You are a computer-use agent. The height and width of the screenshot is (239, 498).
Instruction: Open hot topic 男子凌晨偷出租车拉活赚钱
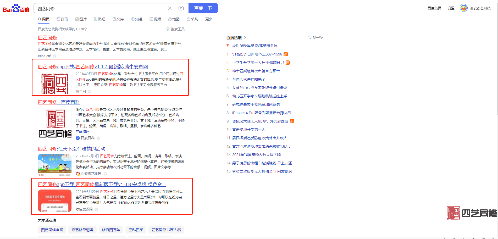coord(262,163)
